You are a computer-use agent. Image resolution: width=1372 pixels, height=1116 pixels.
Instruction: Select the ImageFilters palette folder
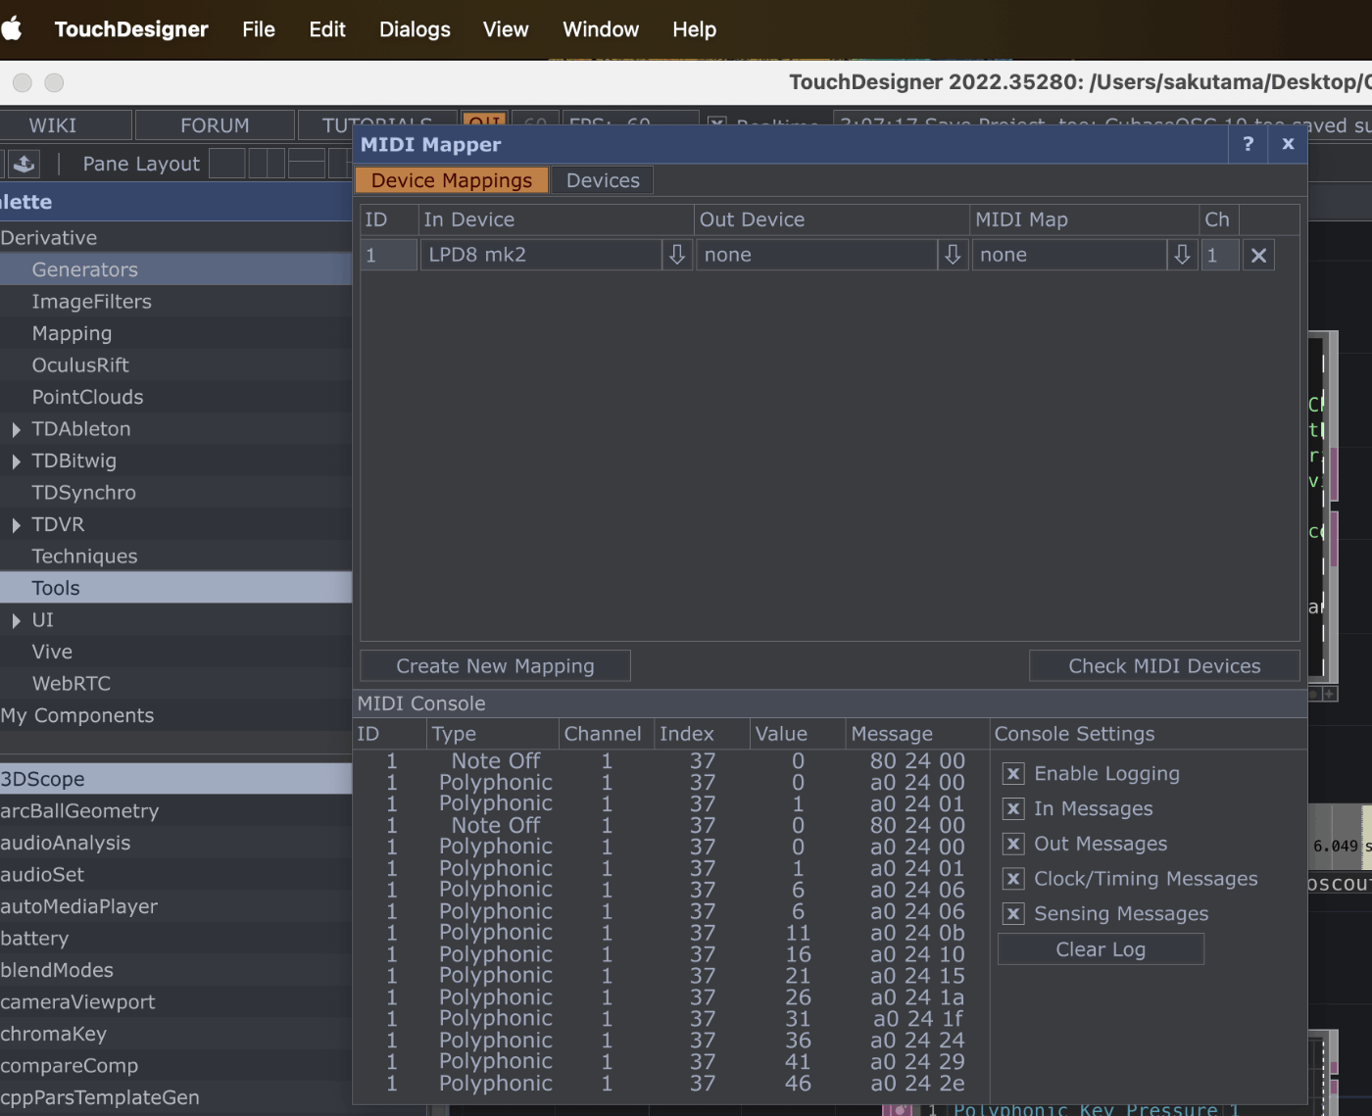[x=175, y=302]
